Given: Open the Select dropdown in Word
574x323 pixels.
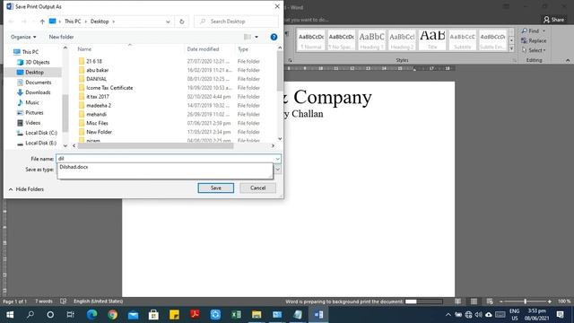Looking at the screenshot, I should pyautogui.click(x=535, y=50).
